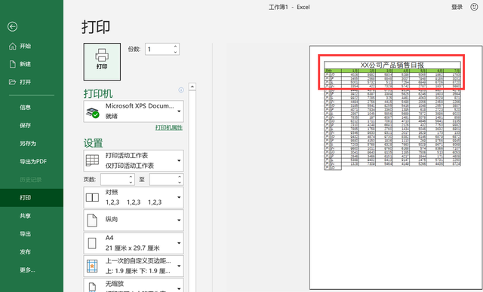Screen dimensions: 483x292
Task: Click login (登录) in title bar
Action: pos(457,7)
